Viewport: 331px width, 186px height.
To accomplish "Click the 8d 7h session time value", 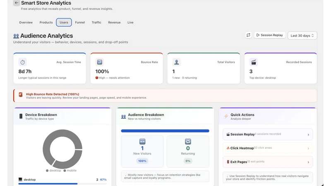I will coord(25,72).
